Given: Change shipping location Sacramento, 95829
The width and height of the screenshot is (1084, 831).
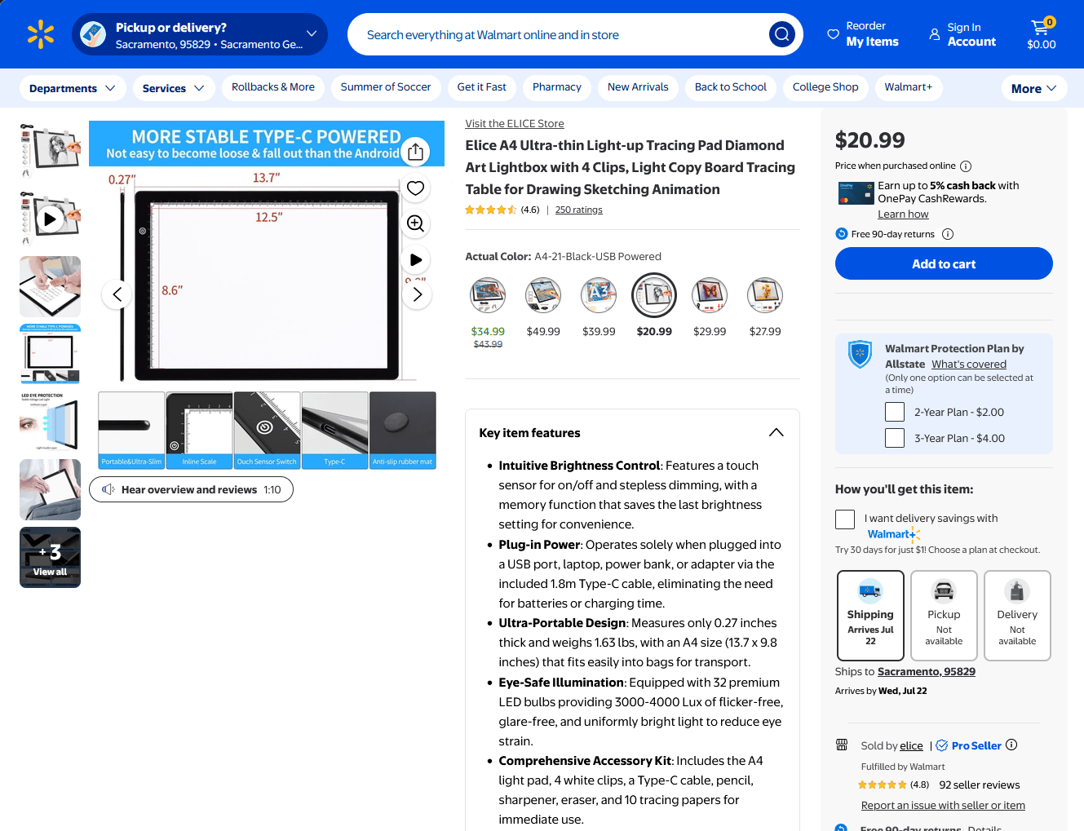Looking at the screenshot, I should coord(927,672).
